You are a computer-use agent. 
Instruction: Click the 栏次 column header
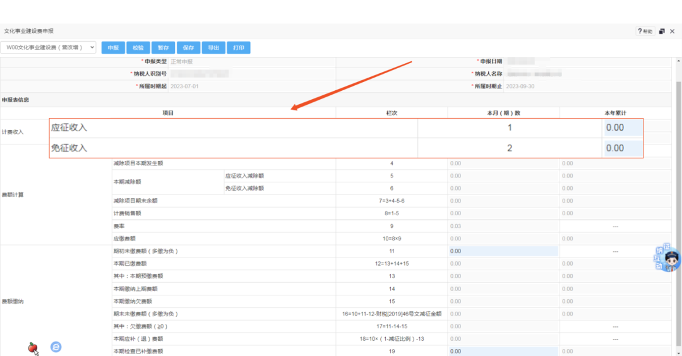[392, 113]
